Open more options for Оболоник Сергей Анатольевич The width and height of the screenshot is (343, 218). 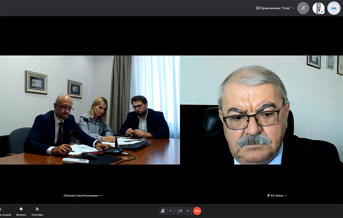pyautogui.click(x=101, y=196)
